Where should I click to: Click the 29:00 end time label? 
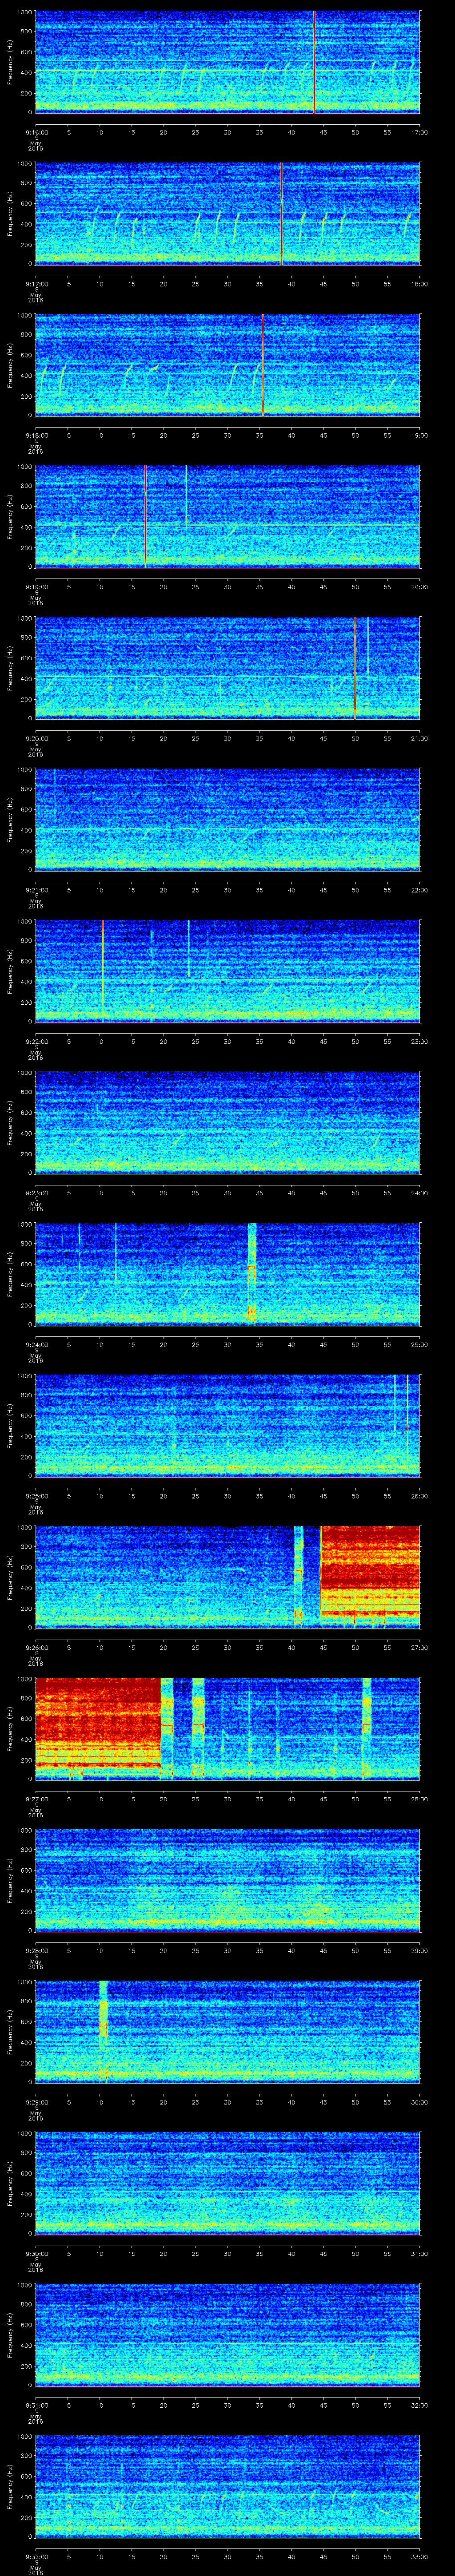(419, 1950)
